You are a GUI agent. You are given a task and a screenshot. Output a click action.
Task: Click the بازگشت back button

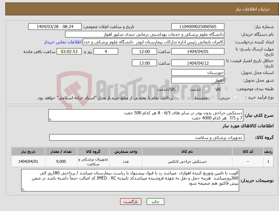pyautogui.click(x=131, y=202)
